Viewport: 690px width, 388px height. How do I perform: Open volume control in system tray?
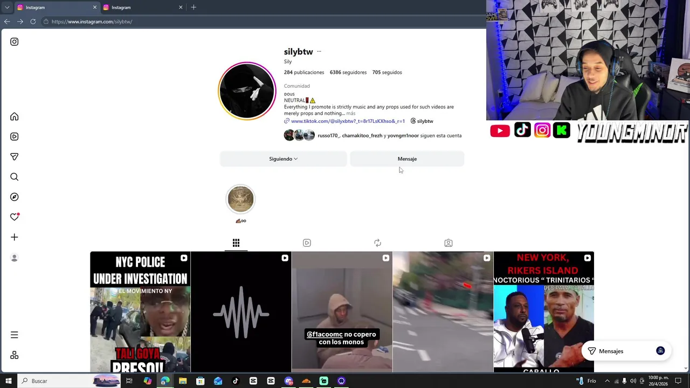coord(633,381)
